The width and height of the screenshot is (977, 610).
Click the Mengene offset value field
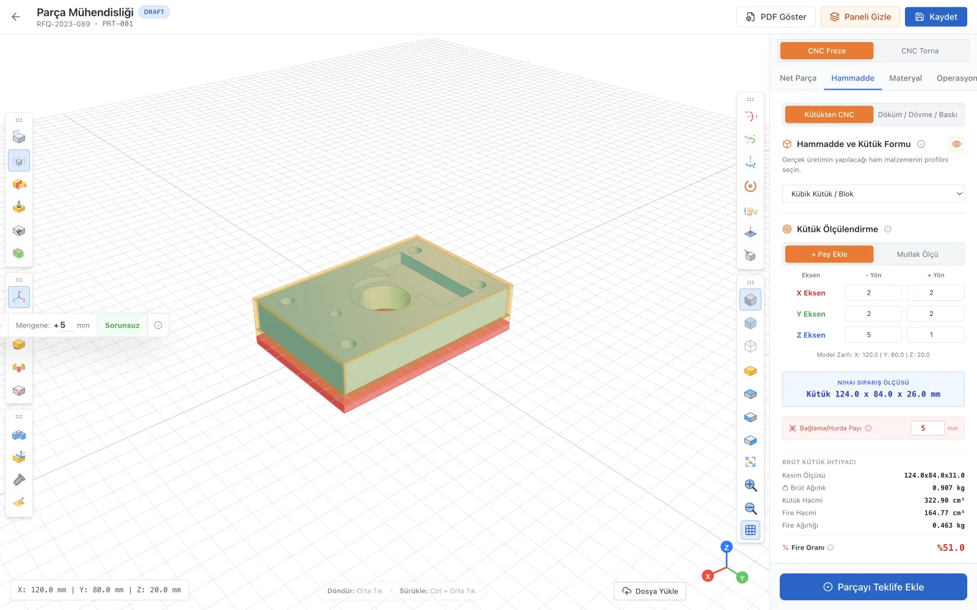pos(64,325)
